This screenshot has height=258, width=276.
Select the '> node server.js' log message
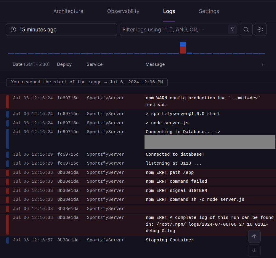167,123
